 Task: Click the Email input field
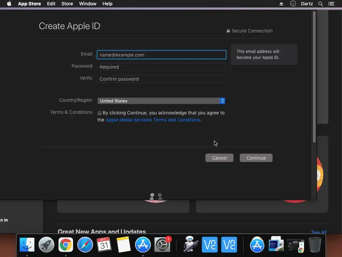162,55
